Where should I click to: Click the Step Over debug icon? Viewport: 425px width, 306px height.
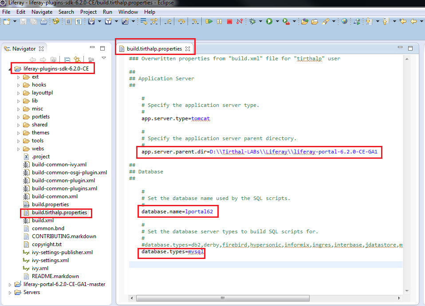[181, 21]
